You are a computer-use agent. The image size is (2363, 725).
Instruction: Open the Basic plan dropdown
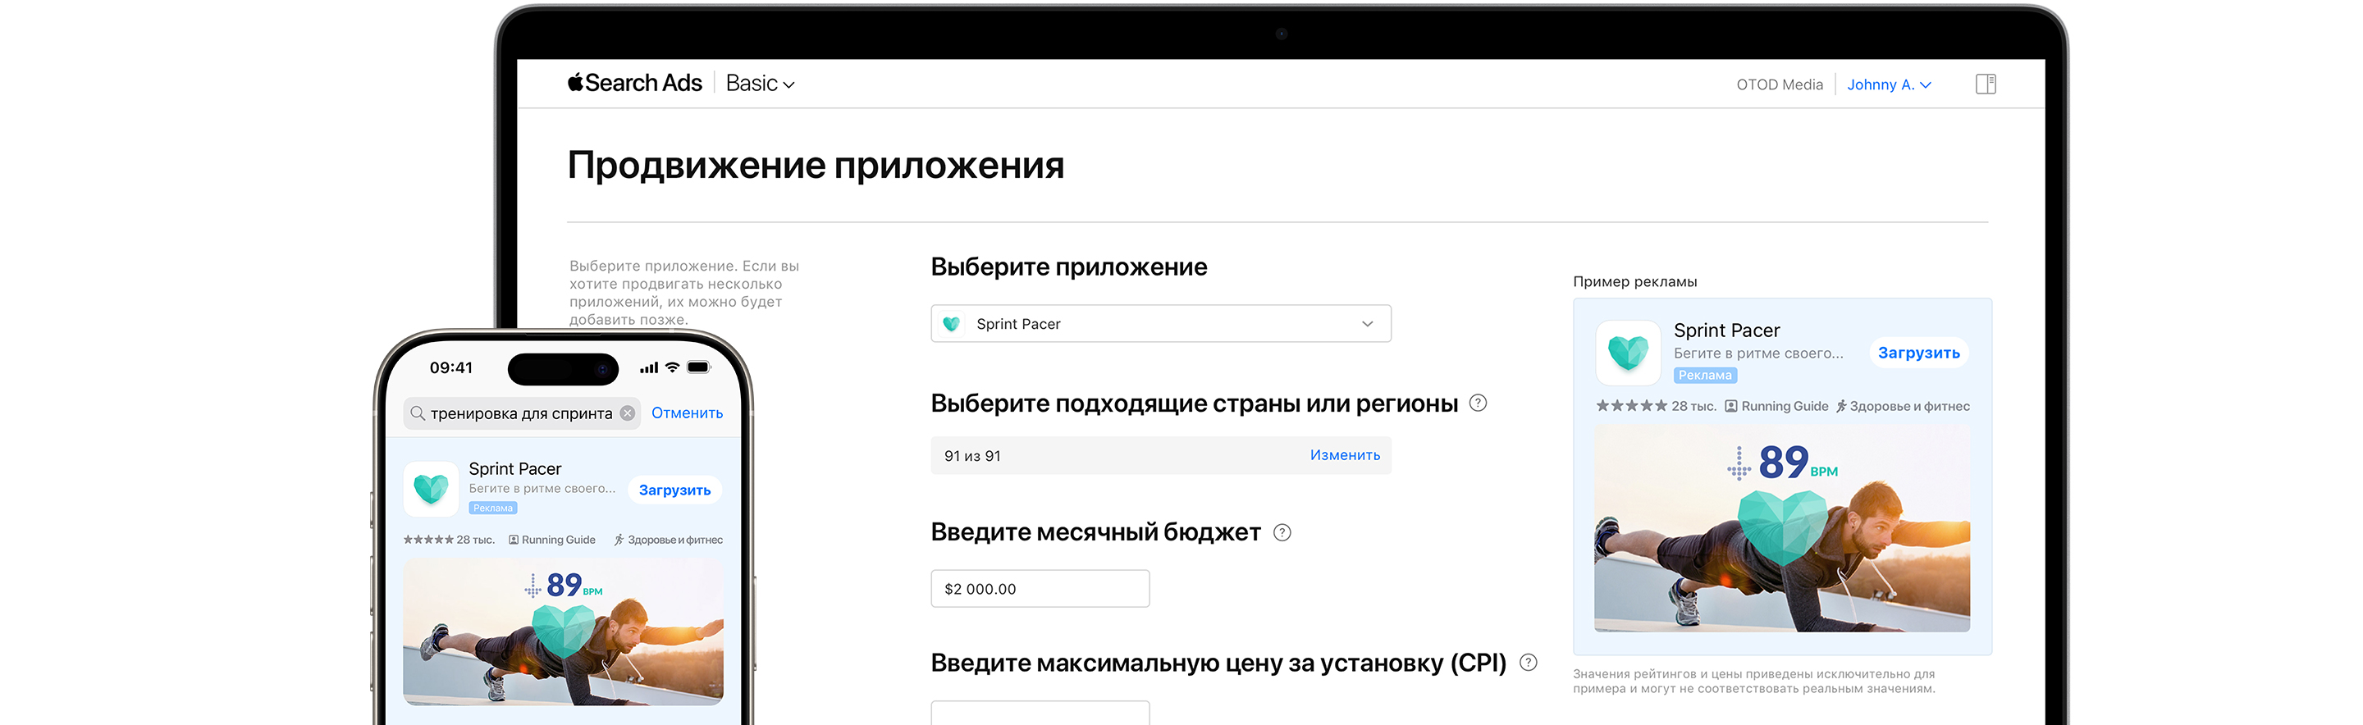[761, 84]
